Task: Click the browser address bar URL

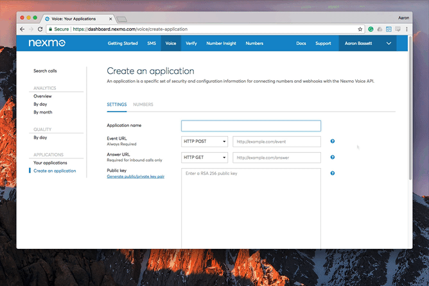Action: [x=130, y=29]
